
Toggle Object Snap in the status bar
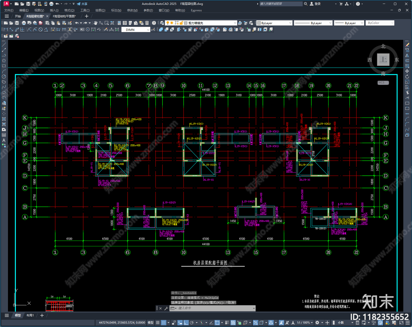click(x=217, y=323)
